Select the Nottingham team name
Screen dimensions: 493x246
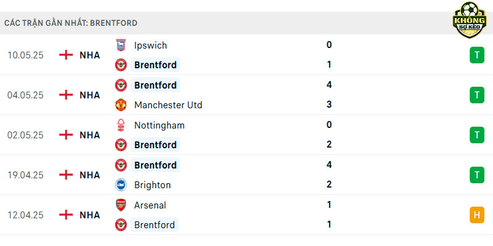160,125
